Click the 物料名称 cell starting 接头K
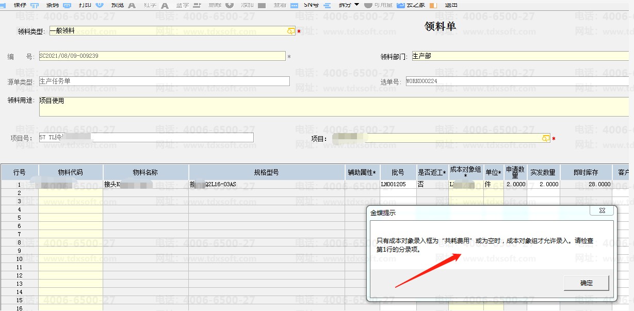Screen dimensions: 634x311 [x=146, y=184]
